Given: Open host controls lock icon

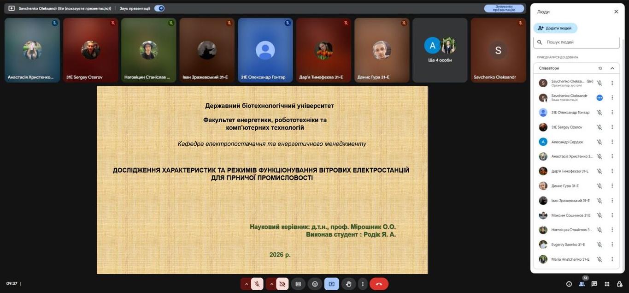Looking at the screenshot, I should click(x=620, y=284).
